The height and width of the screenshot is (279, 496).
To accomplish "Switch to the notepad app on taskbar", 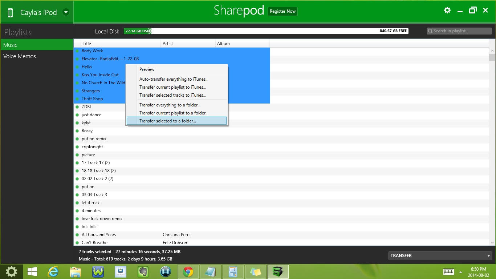I will pos(211,272).
